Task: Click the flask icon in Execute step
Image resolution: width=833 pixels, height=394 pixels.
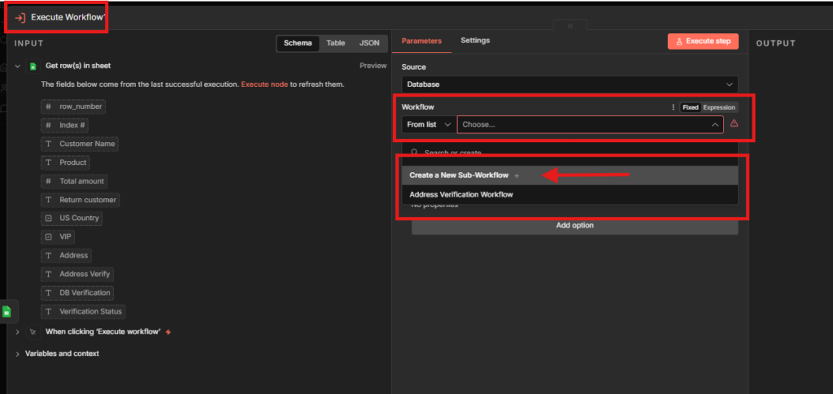Action: point(679,41)
